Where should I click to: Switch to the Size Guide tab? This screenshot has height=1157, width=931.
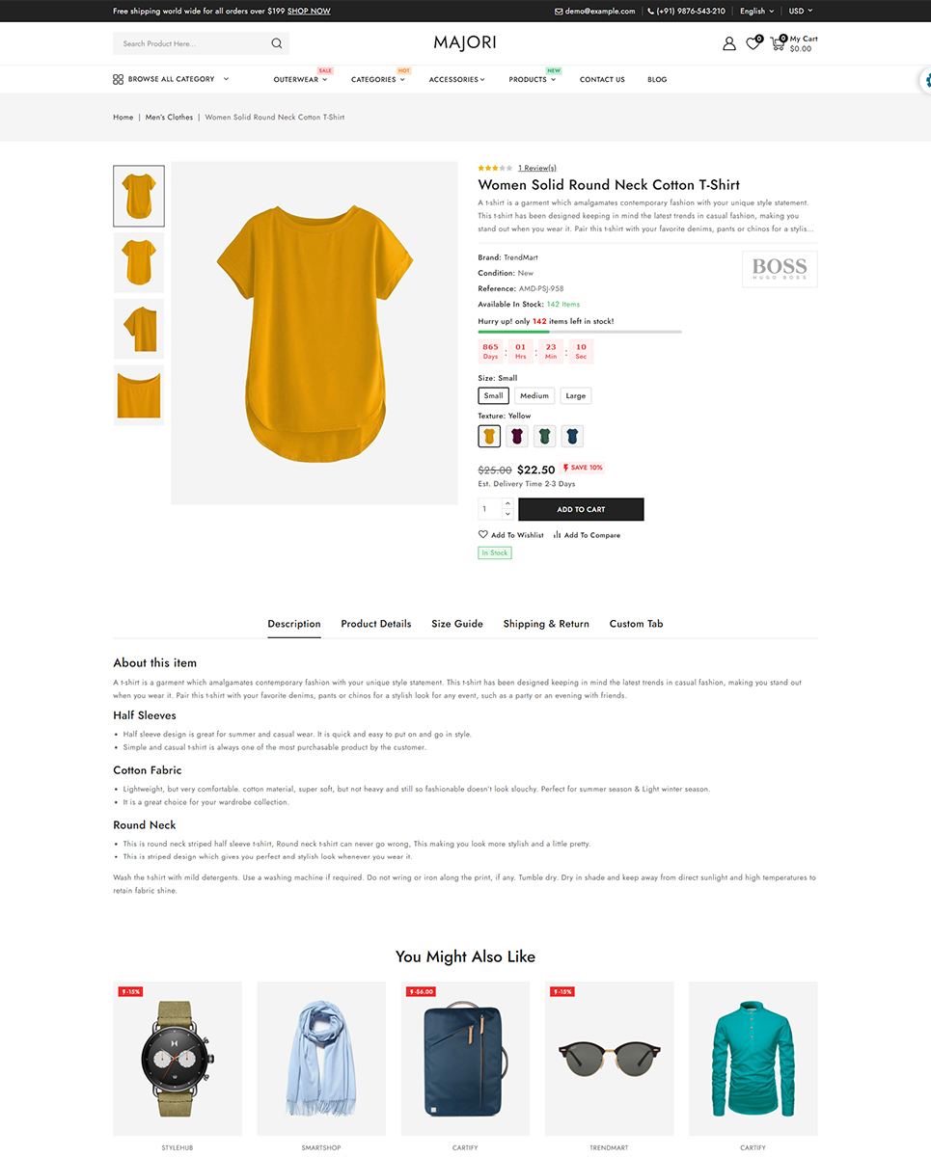pyautogui.click(x=457, y=624)
